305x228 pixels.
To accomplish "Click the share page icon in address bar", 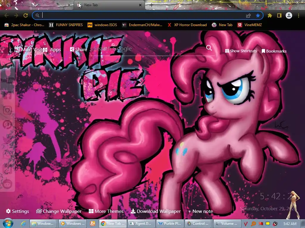I will click(248, 15).
